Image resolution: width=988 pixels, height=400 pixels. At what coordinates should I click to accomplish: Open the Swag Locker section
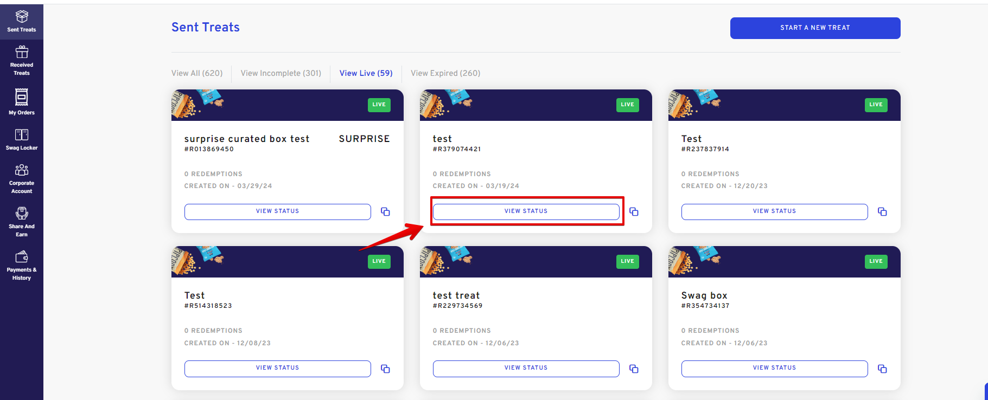(22, 139)
